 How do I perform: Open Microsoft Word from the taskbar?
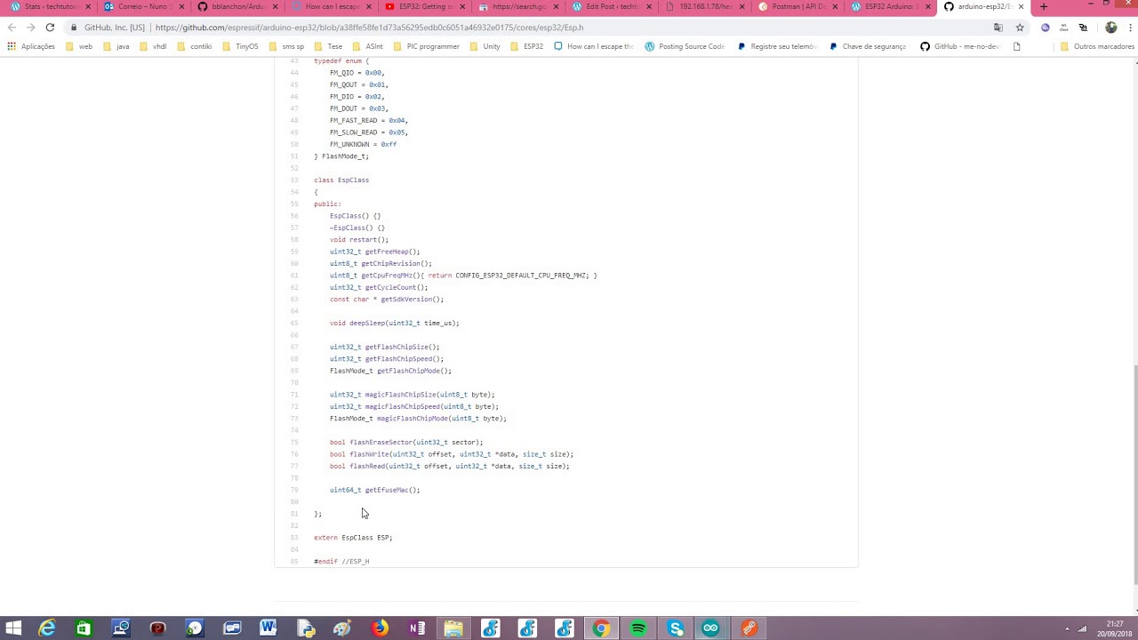click(x=268, y=628)
